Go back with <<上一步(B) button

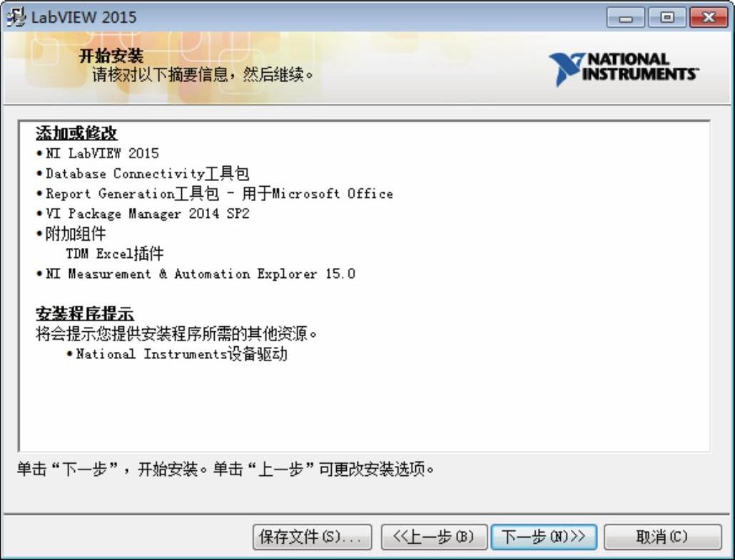434,536
